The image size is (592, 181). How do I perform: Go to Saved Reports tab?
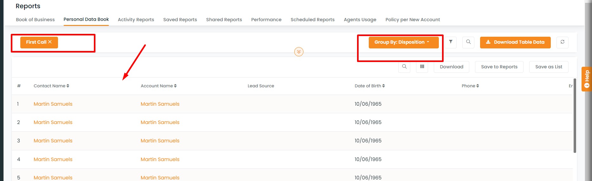[180, 20]
